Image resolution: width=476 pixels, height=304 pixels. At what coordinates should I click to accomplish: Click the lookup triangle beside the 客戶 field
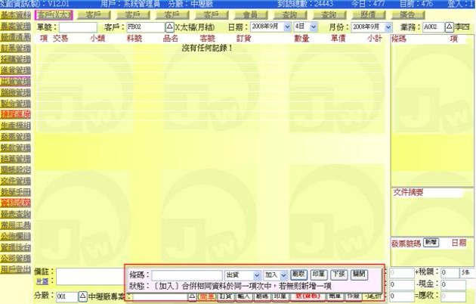coord(169,26)
